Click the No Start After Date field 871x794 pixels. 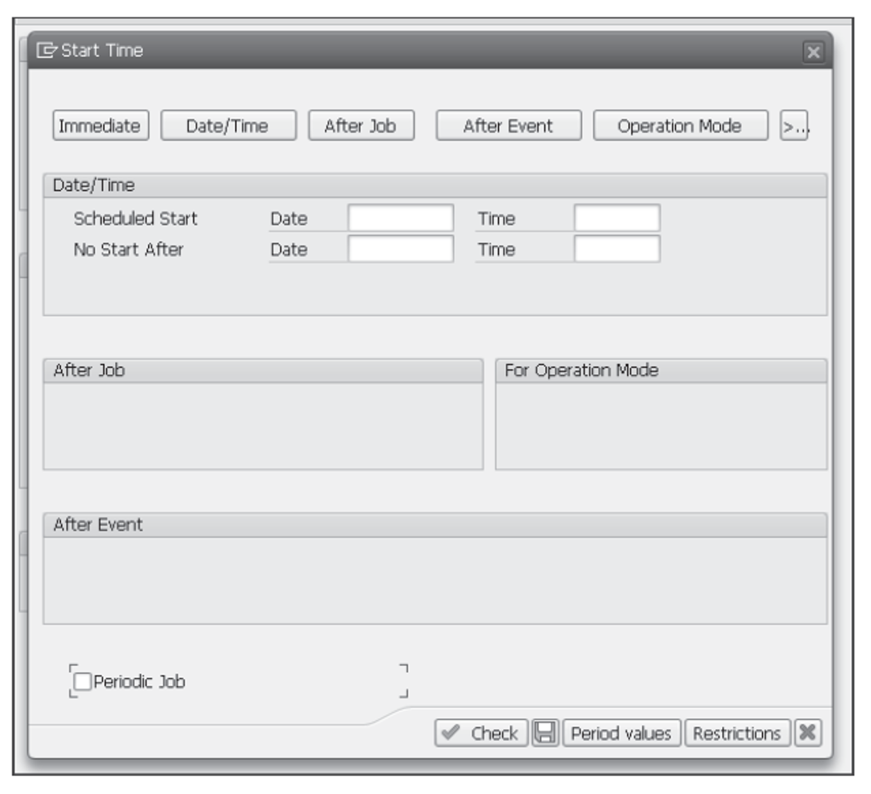click(399, 250)
